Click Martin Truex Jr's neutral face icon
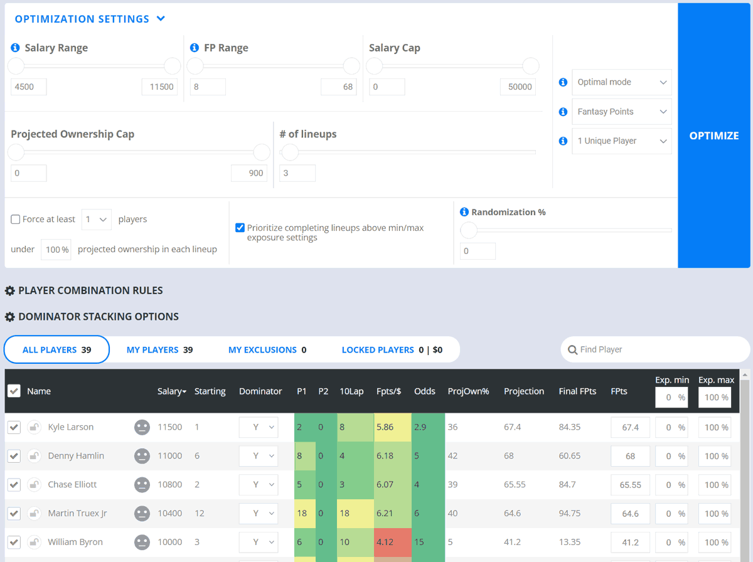Screen dimensions: 753x562 (142, 514)
